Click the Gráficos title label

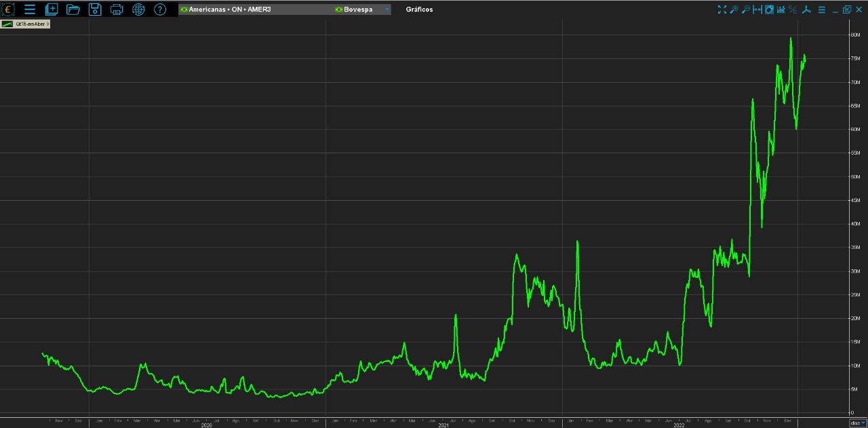coord(419,9)
